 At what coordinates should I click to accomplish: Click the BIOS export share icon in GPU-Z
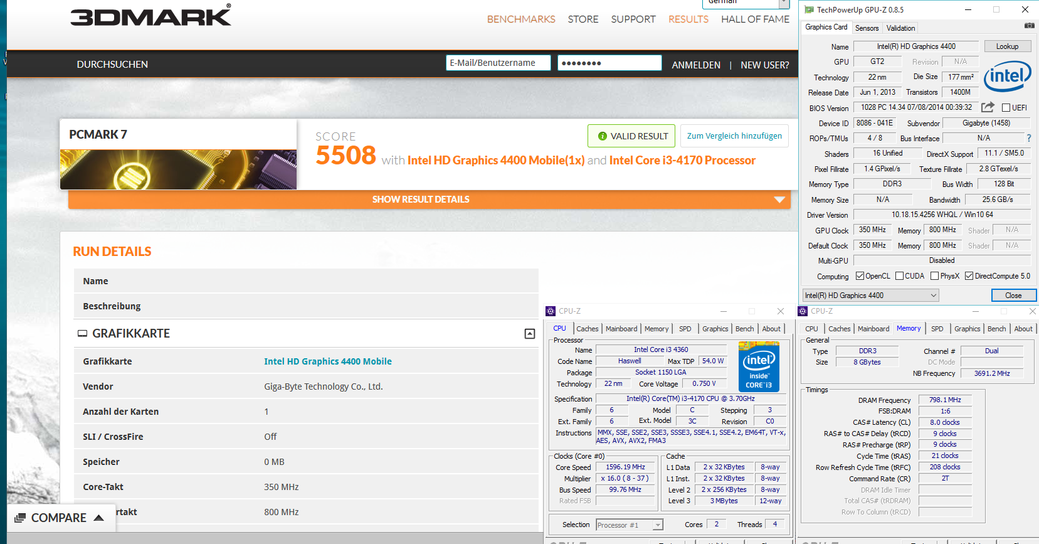pos(988,107)
